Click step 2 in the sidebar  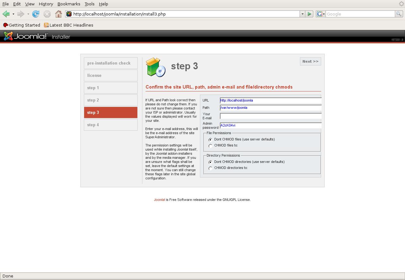111,100
